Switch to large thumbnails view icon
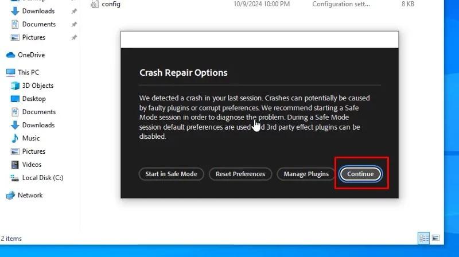 (435, 238)
